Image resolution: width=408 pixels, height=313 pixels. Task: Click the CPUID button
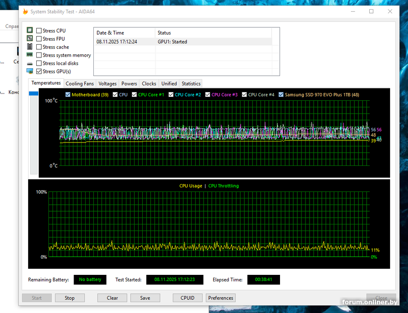188,298
